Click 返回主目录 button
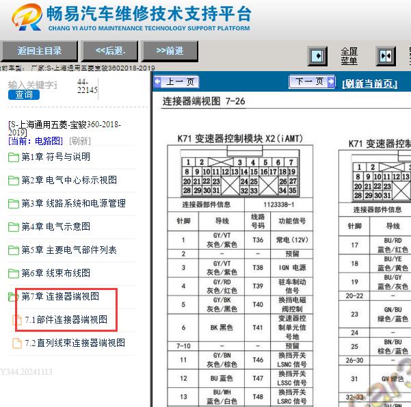411x407 pixels. tap(39, 51)
